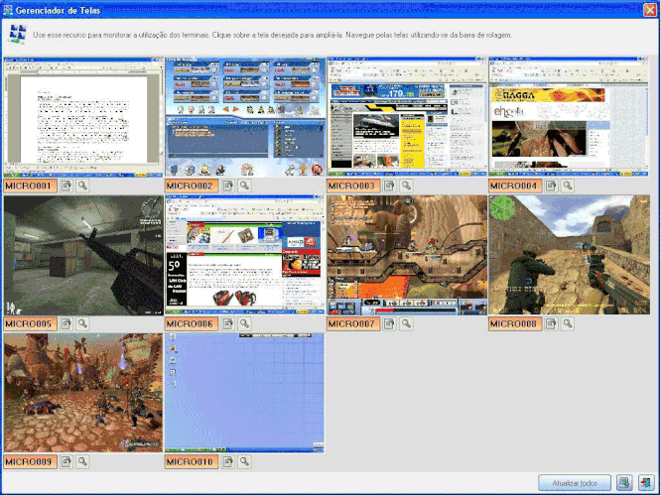Click the MICRO007 orange label
The image size is (661, 496).
coord(353,324)
